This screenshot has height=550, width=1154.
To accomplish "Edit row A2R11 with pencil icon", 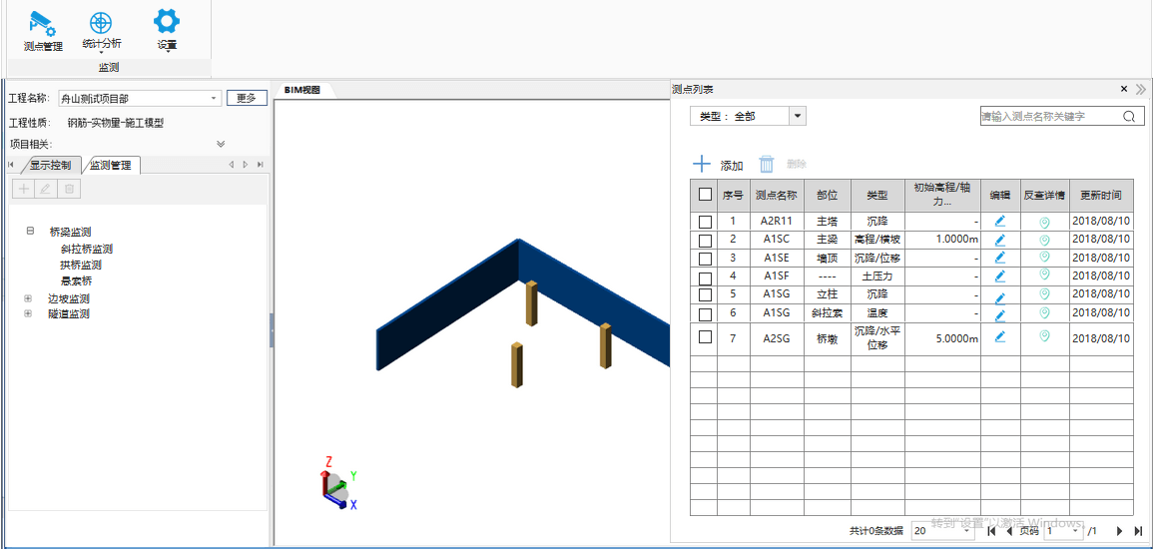I will coord(999,221).
